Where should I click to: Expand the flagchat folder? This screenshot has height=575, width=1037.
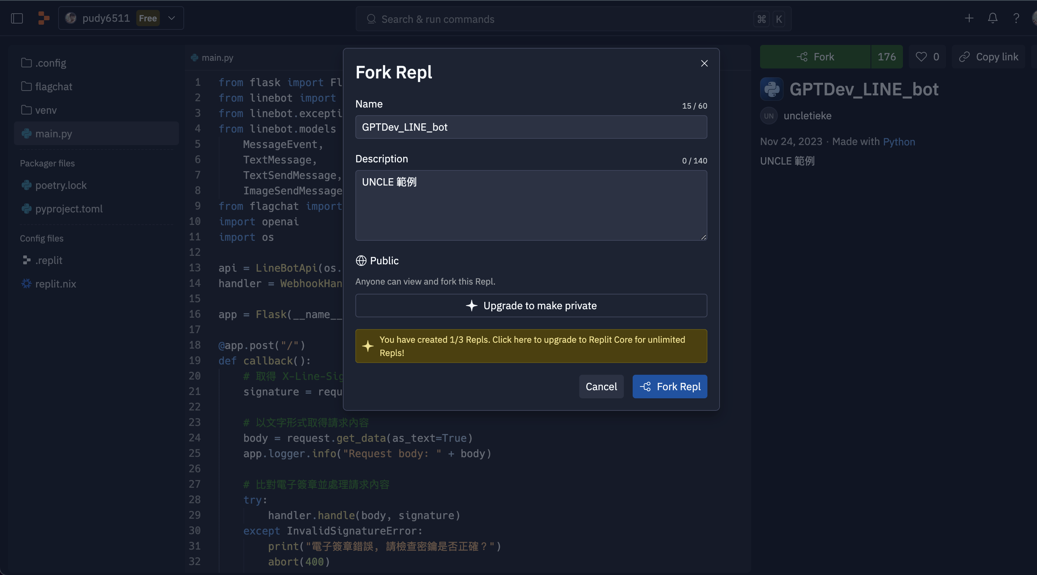tap(53, 87)
